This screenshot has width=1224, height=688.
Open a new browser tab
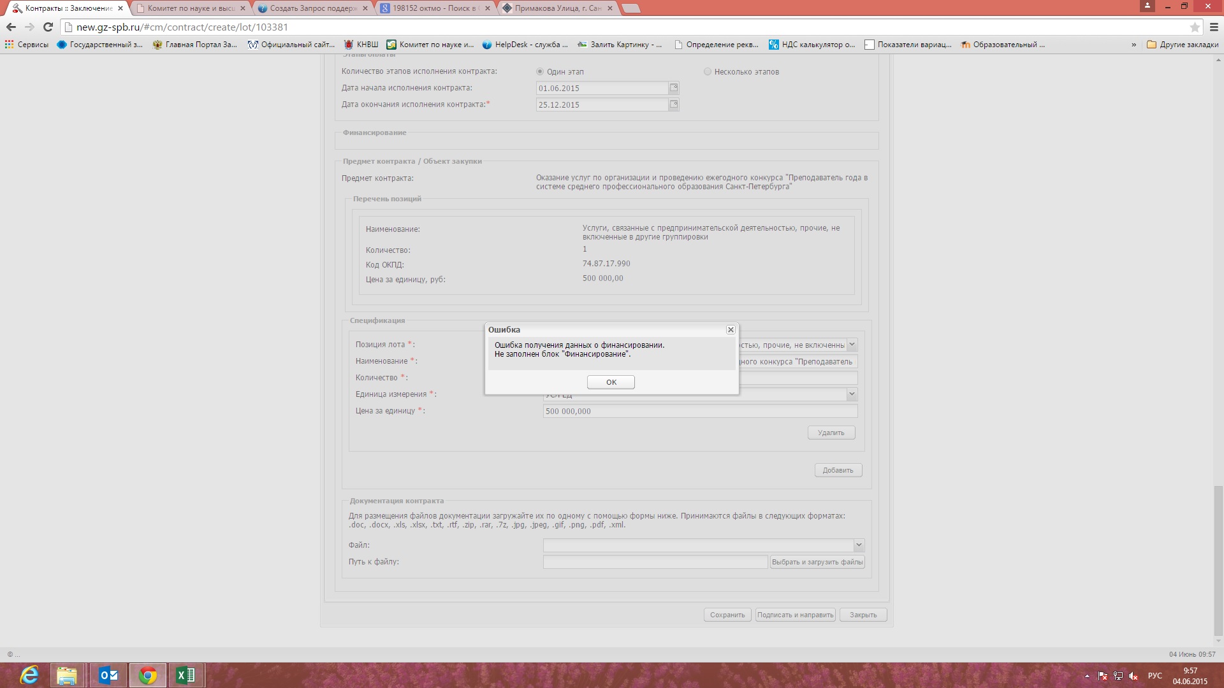click(x=630, y=8)
